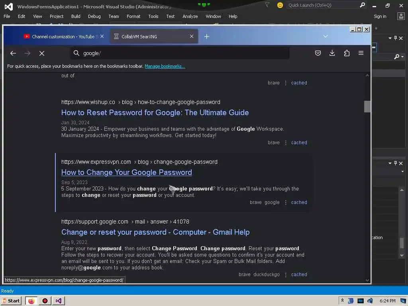This screenshot has height=306, width=408.
Task: Close the Channel customization YouTube tab
Action: [102, 36]
